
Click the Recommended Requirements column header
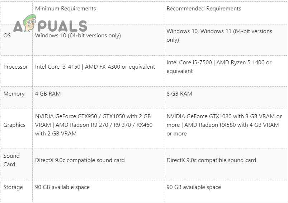tap(204, 8)
